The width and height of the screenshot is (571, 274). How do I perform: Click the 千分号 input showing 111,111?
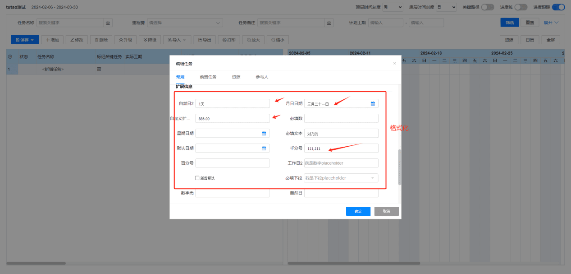(341, 148)
